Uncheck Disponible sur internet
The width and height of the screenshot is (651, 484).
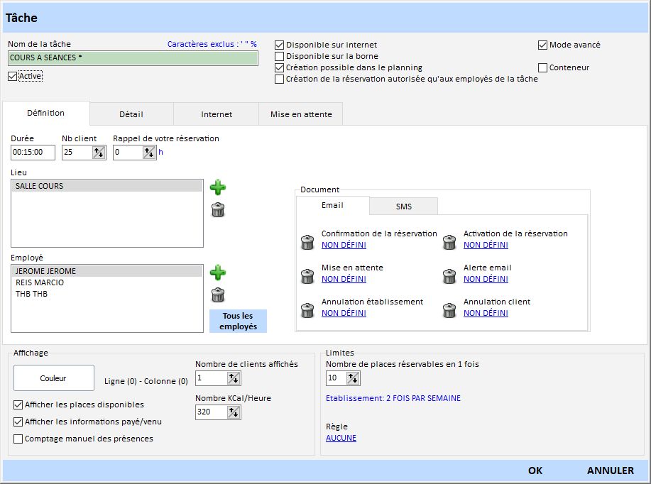280,45
